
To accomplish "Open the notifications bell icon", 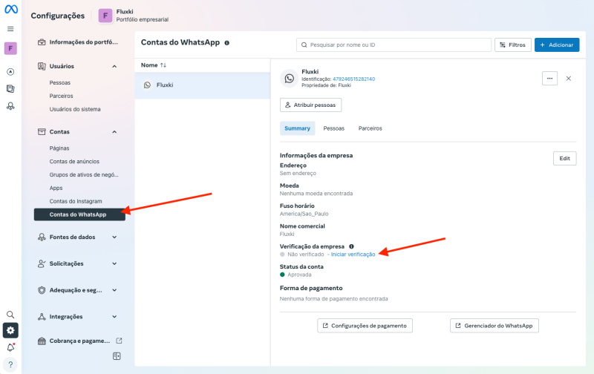I will [x=10, y=347].
